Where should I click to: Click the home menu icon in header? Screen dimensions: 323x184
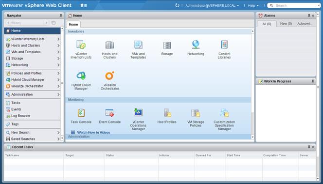(84, 5)
